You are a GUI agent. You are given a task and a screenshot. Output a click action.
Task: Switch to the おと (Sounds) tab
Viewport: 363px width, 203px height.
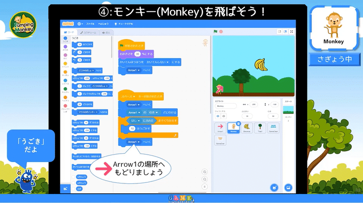106,32
